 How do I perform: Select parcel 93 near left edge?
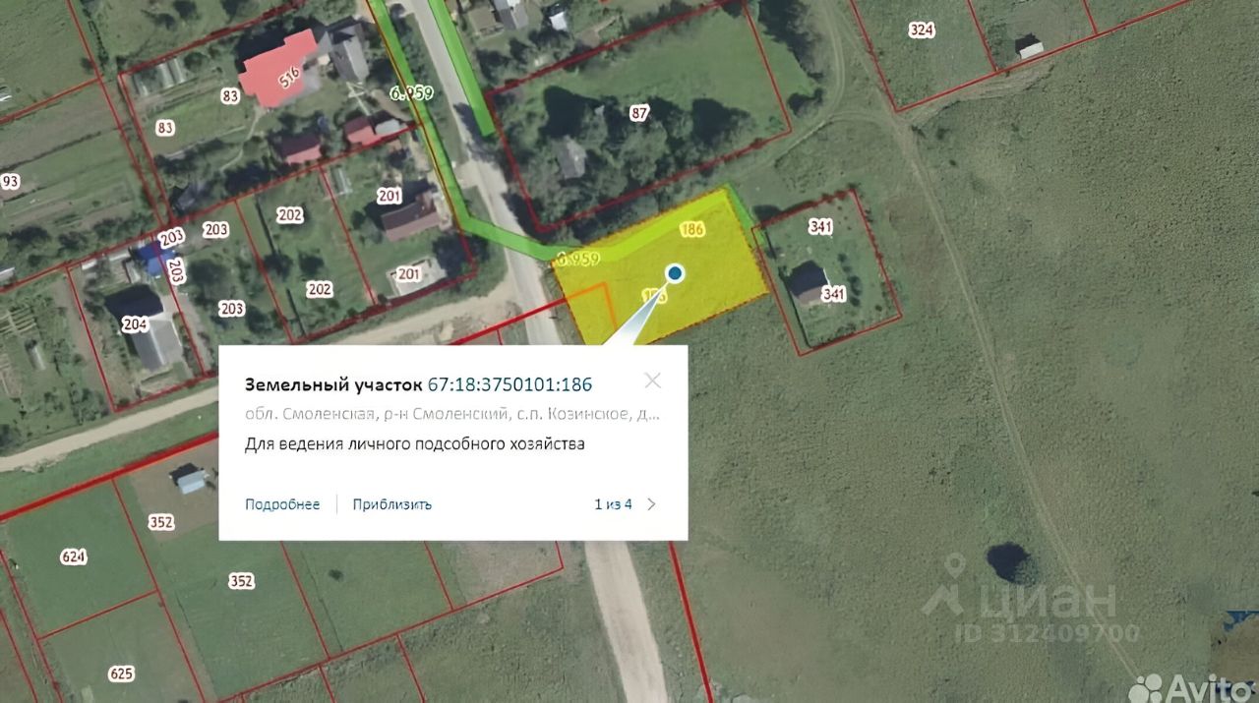tap(11, 182)
